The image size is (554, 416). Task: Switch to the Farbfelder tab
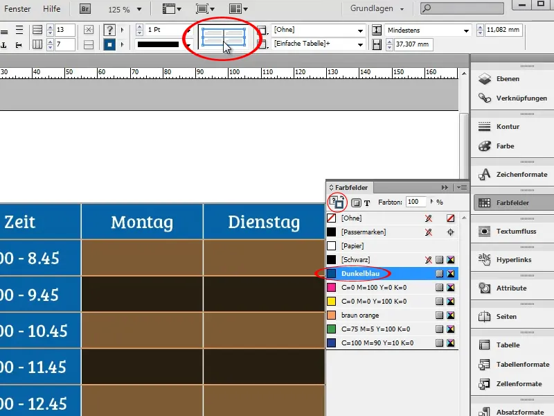click(350, 187)
